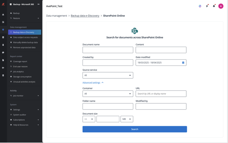Click into the Document name field

(108, 50)
